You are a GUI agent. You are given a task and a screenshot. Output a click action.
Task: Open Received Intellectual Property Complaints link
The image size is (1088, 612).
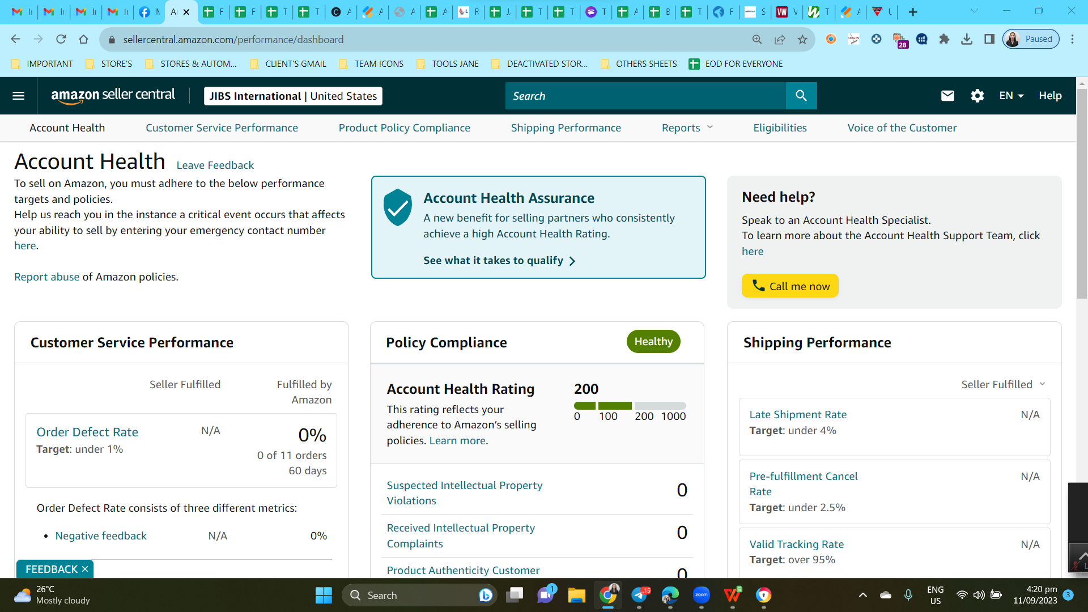tap(461, 535)
